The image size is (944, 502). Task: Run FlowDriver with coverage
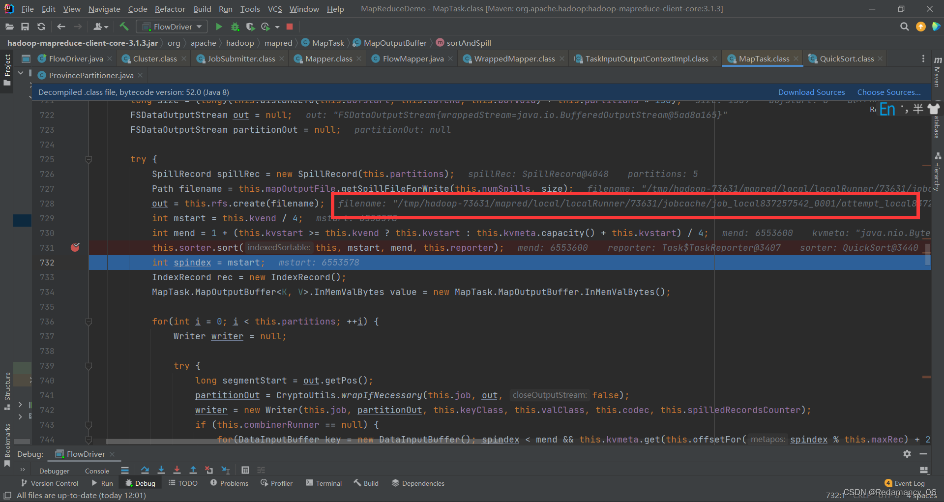[x=250, y=27]
